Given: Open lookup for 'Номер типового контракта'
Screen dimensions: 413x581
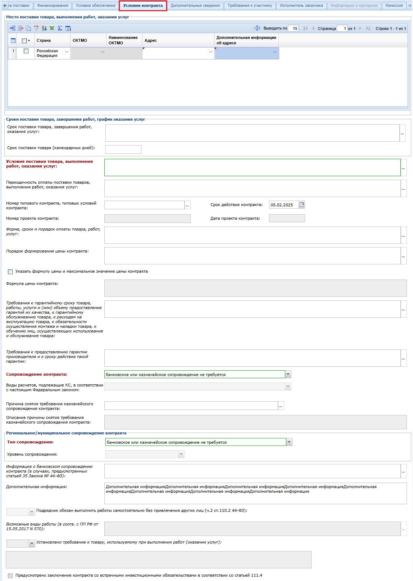Looking at the screenshot, I should point(187,205).
